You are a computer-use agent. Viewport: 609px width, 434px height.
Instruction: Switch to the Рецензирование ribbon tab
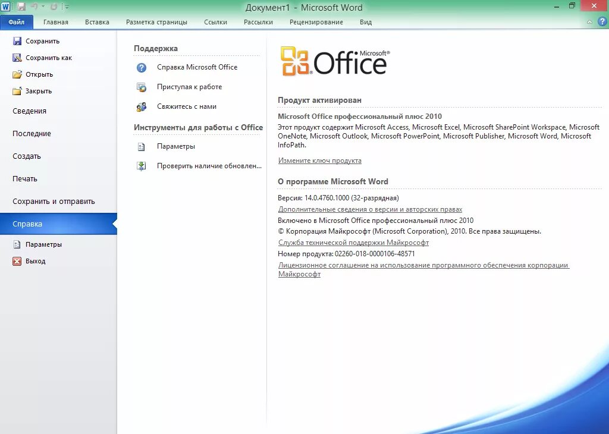[316, 21]
